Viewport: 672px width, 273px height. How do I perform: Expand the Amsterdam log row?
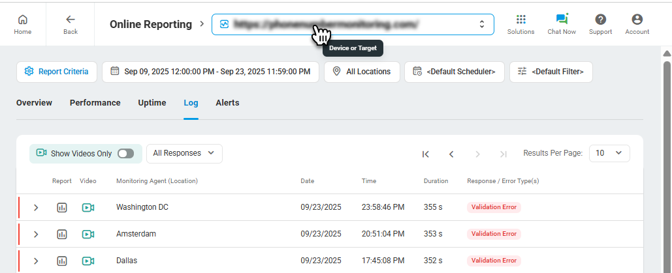[36, 234]
